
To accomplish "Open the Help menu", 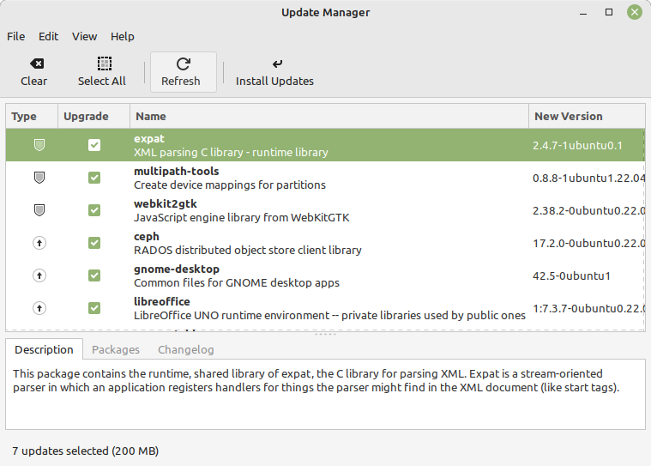I will click(123, 37).
